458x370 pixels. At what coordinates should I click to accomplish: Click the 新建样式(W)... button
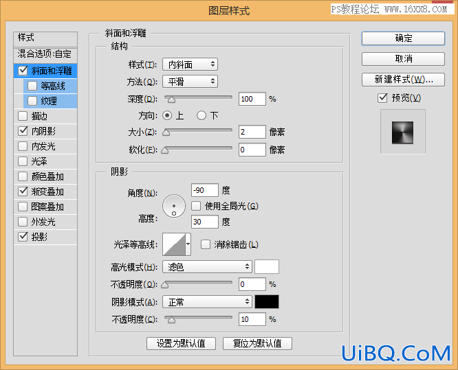click(403, 80)
